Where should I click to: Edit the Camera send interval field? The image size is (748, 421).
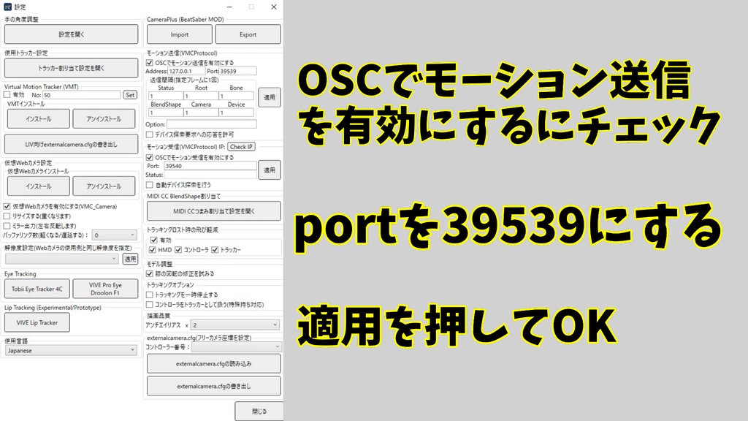(x=201, y=113)
